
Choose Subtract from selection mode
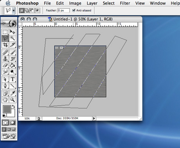(32, 11)
